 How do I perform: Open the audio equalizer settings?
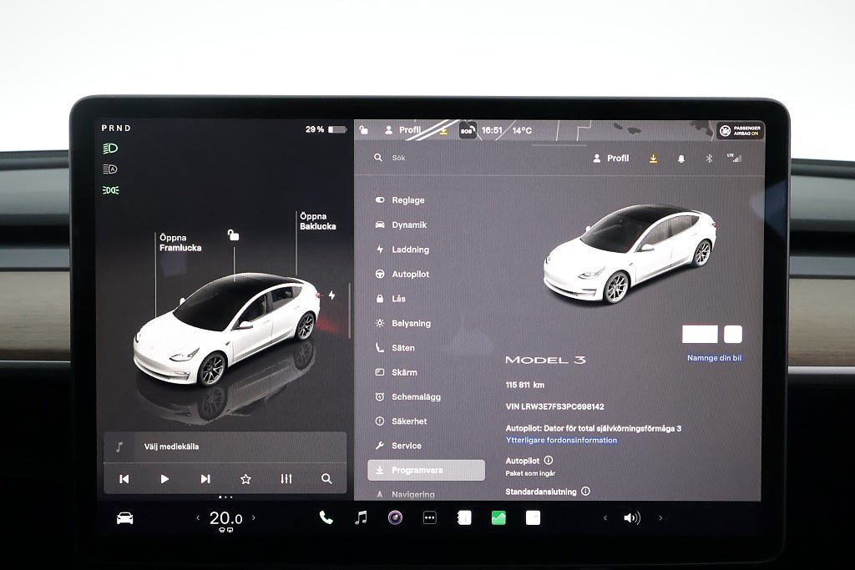286,478
